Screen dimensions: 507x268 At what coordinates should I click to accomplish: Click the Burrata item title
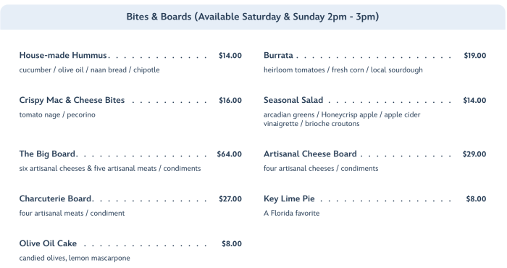point(278,55)
